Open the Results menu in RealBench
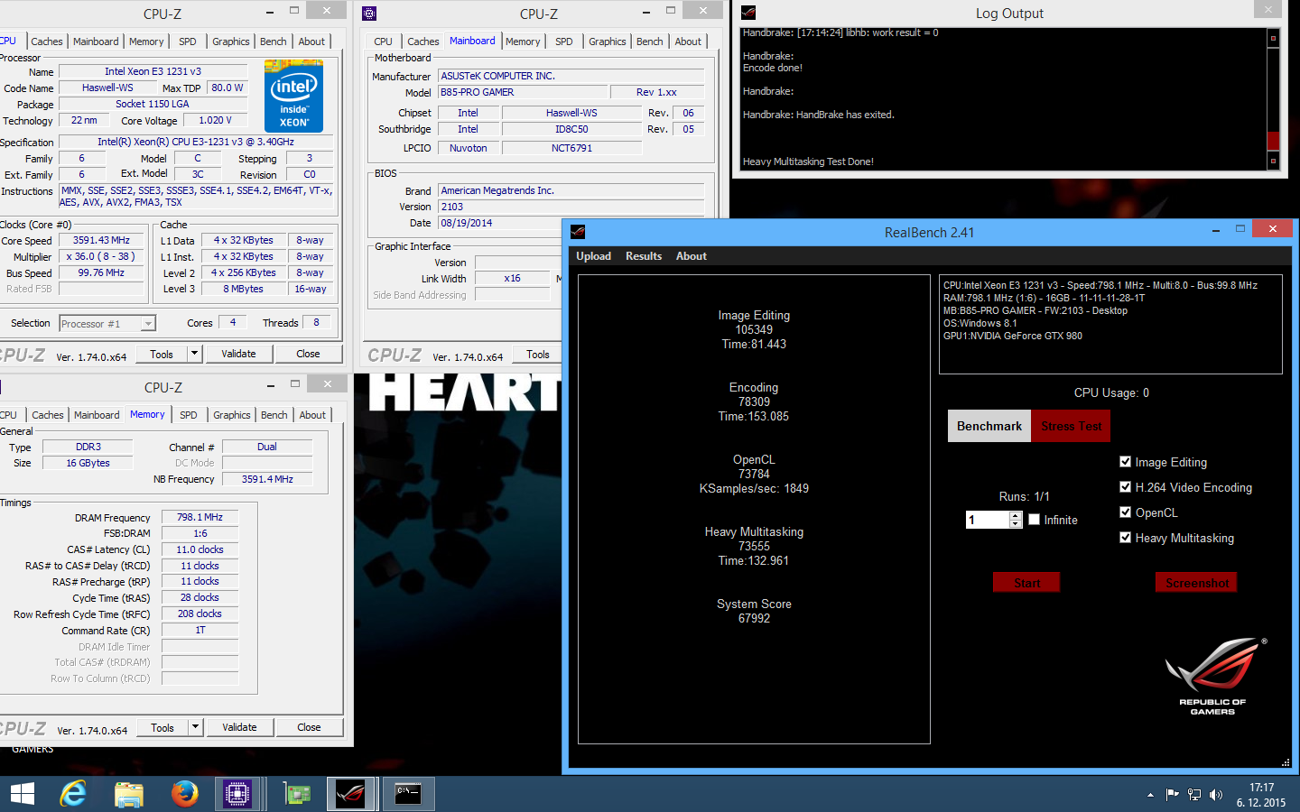The height and width of the screenshot is (812, 1300). pyautogui.click(x=644, y=256)
